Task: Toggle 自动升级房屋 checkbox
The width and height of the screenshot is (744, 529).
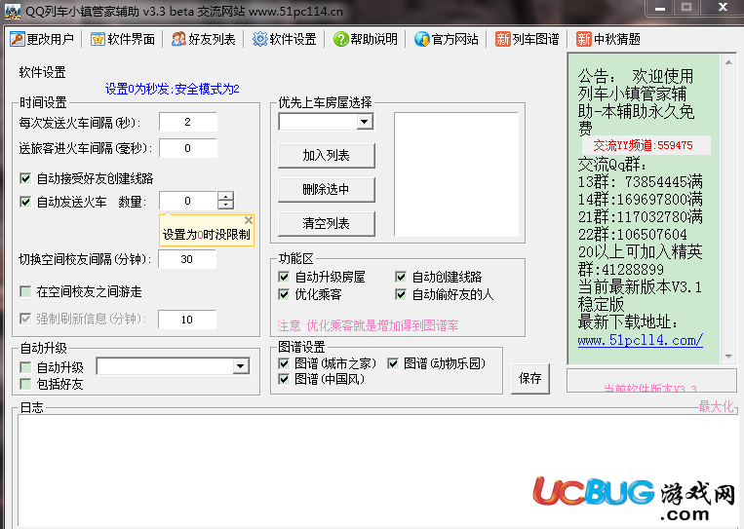Action: click(284, 277)
